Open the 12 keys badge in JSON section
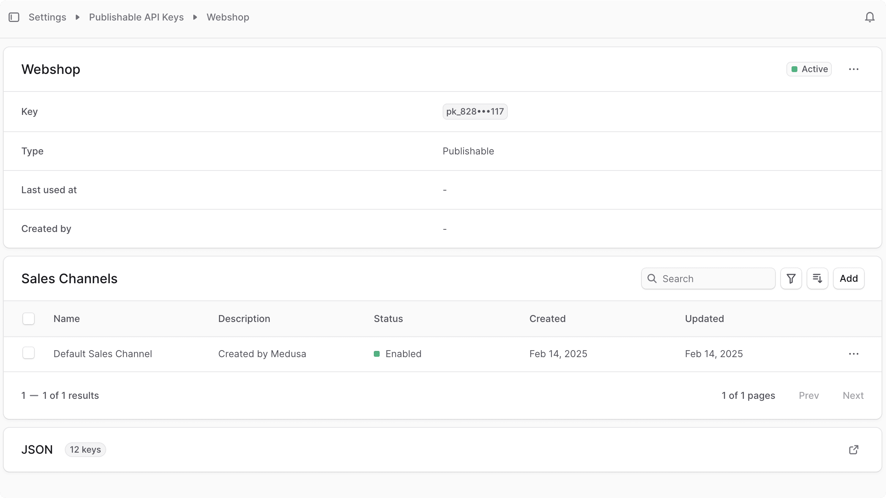The width and height of the screenshot is (886, 498). click(x=85, y=449)
